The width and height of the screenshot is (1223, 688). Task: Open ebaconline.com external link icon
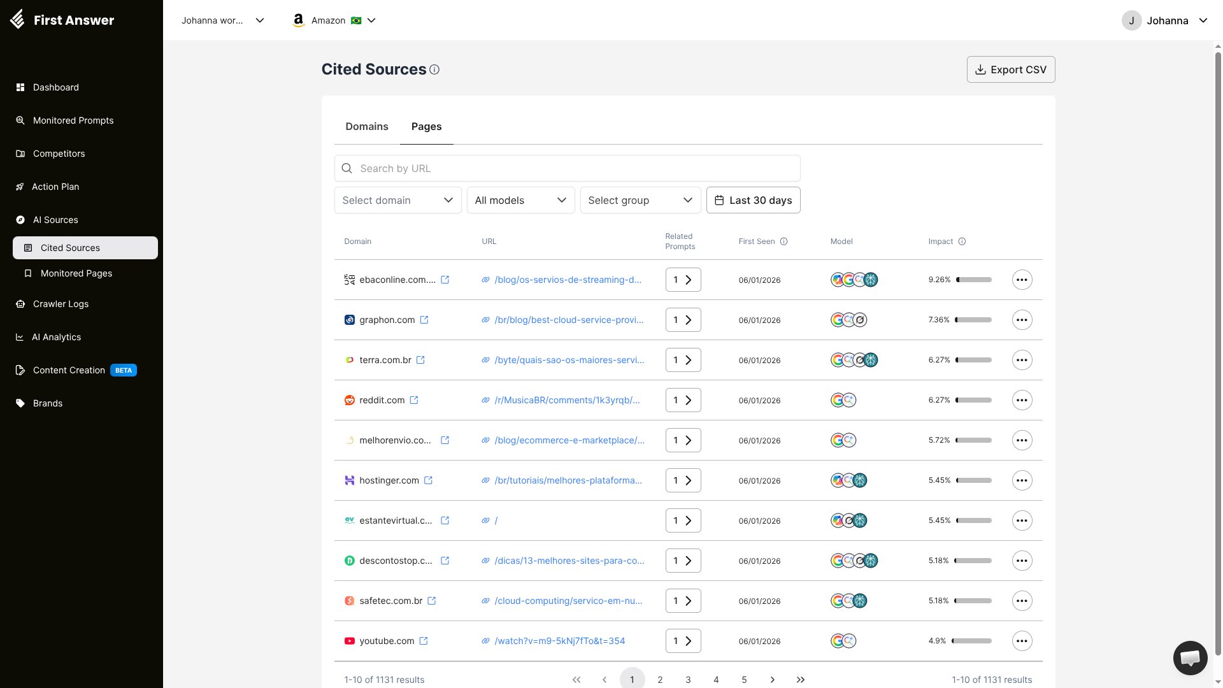pyautogui.click(x=445, y=280)
